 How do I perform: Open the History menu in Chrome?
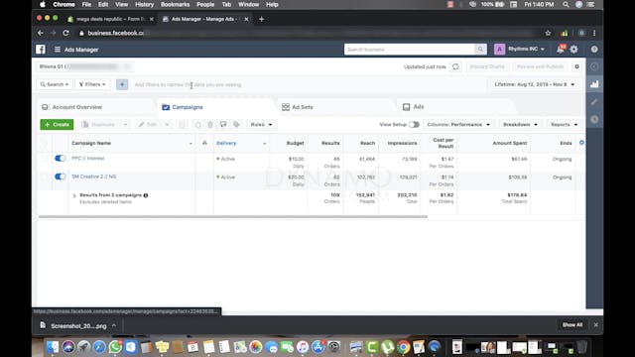144,4
